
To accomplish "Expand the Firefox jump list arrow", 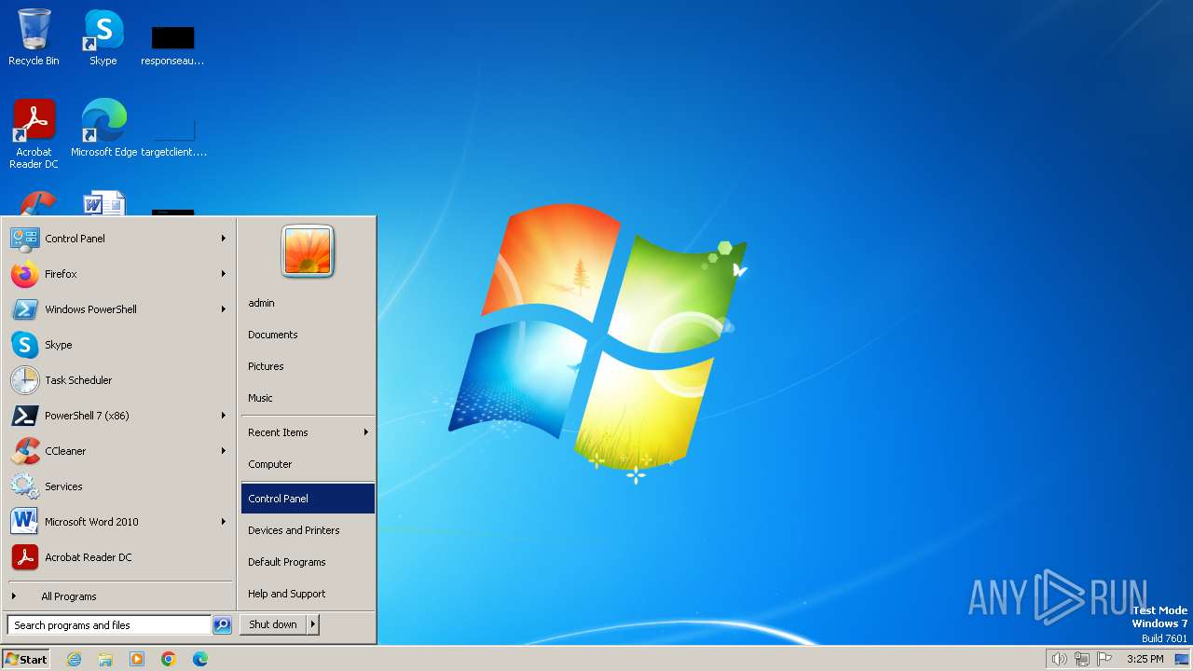I will coord(224,274).
